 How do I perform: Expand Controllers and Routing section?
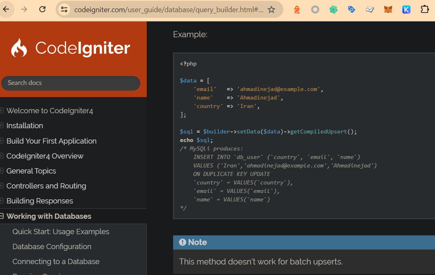[2, 186]
